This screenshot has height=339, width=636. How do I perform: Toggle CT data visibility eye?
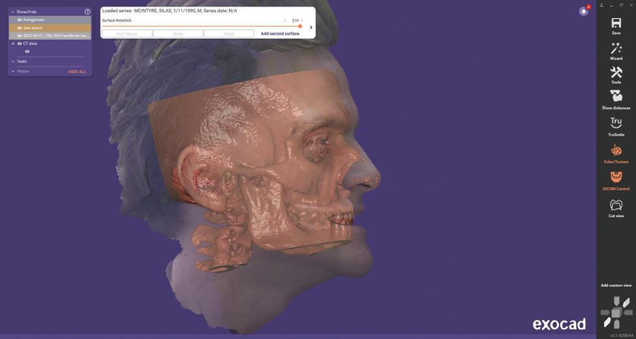tap(20, 44)
